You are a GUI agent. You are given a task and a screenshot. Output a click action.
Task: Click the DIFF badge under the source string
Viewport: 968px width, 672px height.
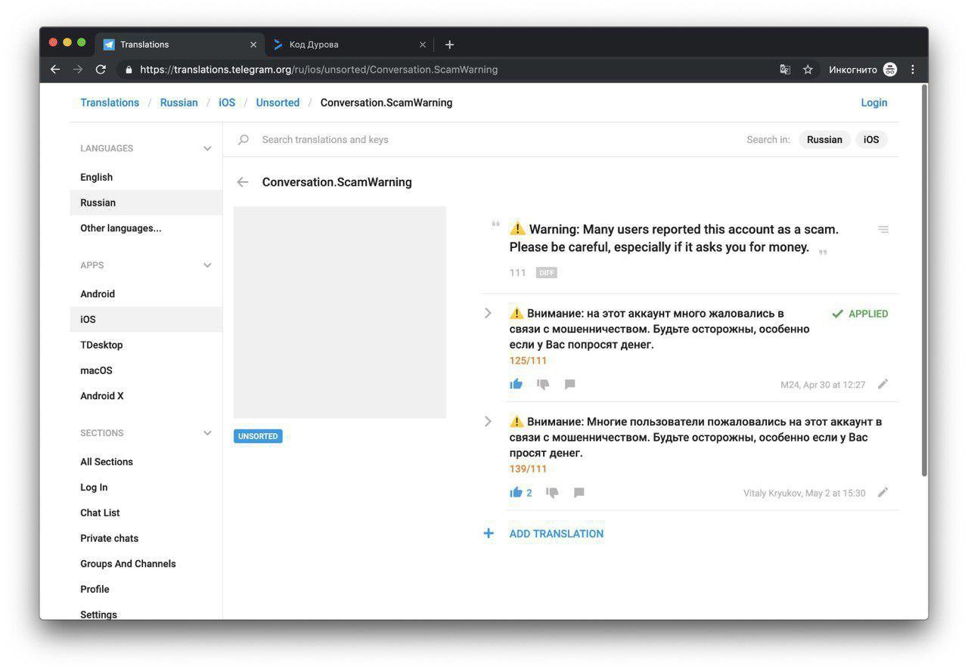547,273
